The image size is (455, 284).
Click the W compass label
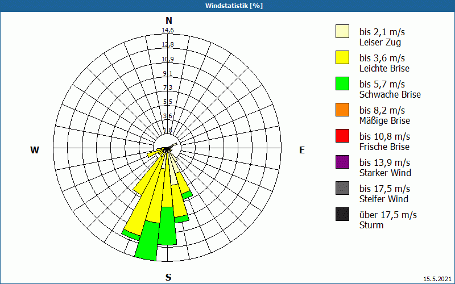point(35,150)
